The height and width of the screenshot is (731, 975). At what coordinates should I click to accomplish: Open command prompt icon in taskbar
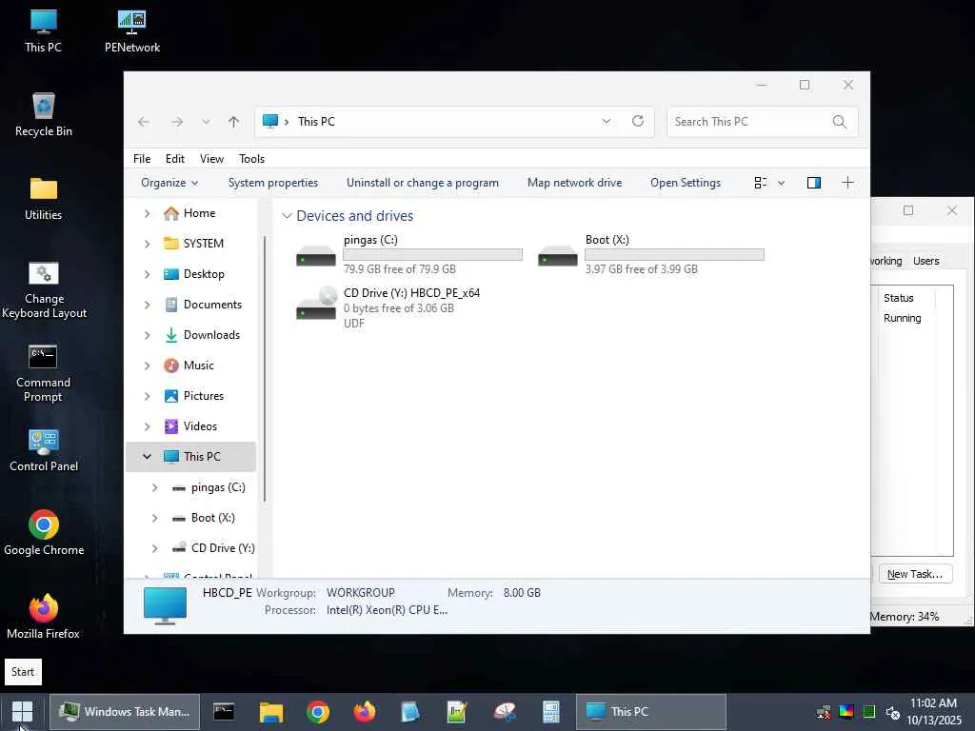tap(224, 712)
